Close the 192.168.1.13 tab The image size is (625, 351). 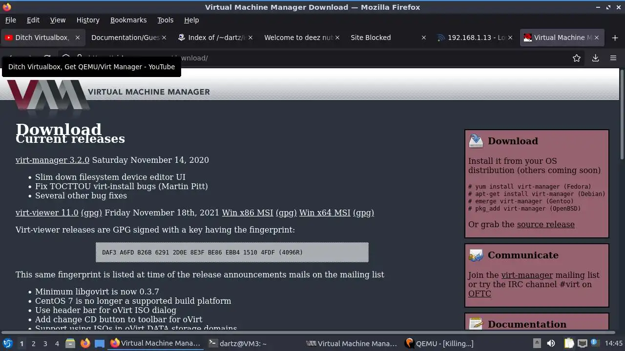510,38
